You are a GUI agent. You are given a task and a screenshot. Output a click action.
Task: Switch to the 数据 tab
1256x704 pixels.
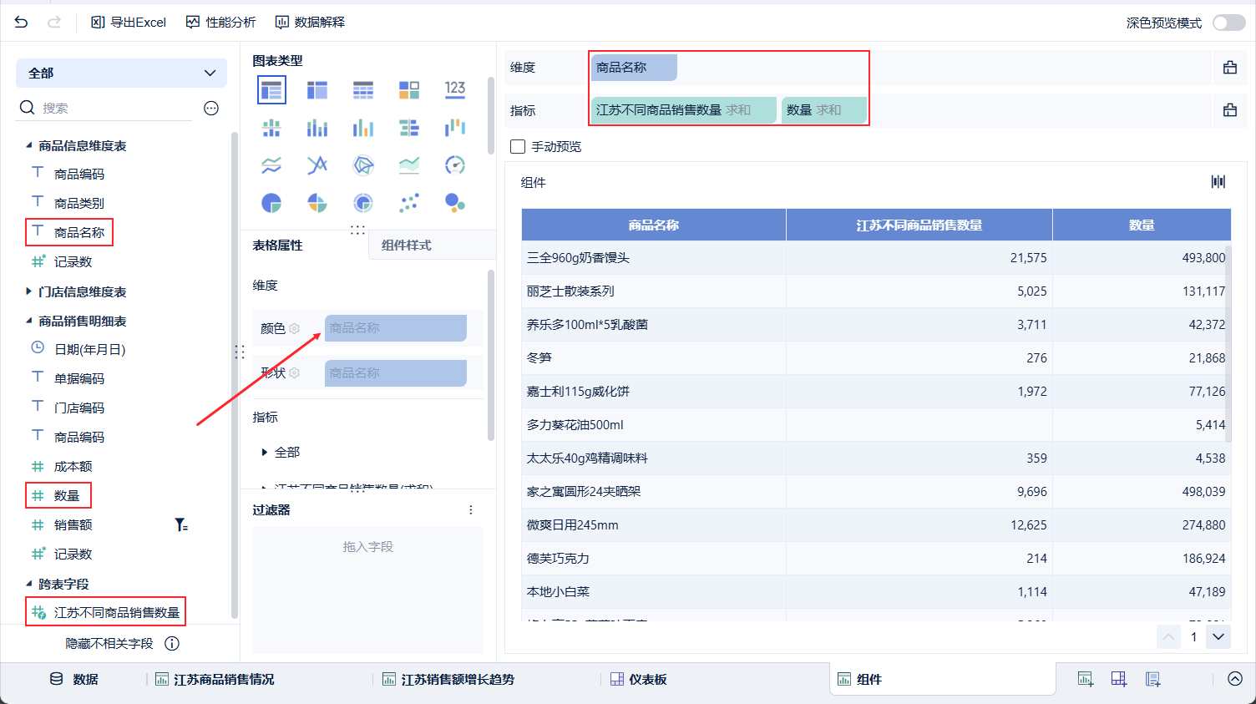(x=74, y=679)
